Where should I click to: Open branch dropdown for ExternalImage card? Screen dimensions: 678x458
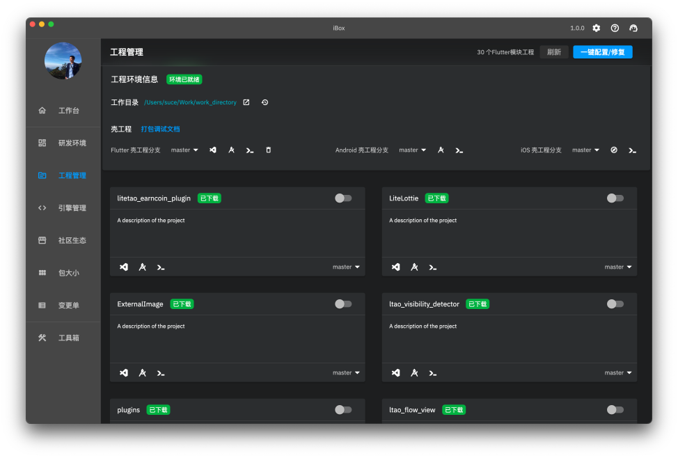tap(346, 373)
